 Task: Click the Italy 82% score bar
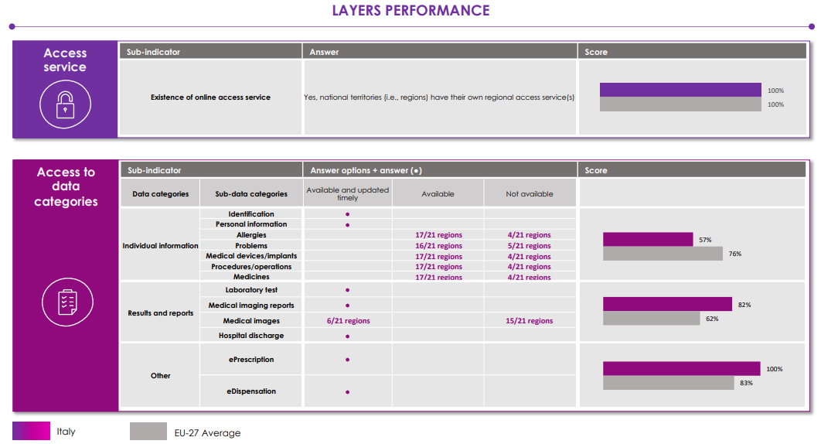click(x=668, y=304)
